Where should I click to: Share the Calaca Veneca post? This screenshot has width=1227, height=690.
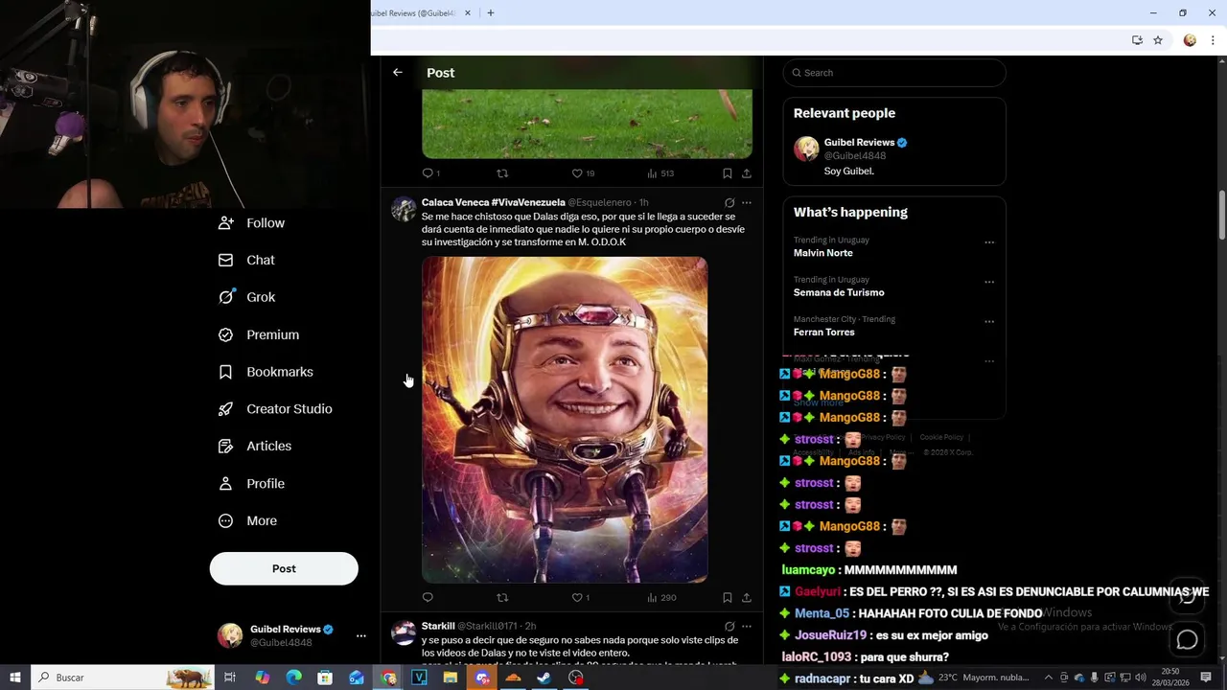pyautogui.click(x=747, y=598)
